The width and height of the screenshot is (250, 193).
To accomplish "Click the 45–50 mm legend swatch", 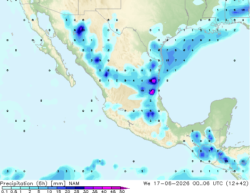I will (x=116, y=188).
